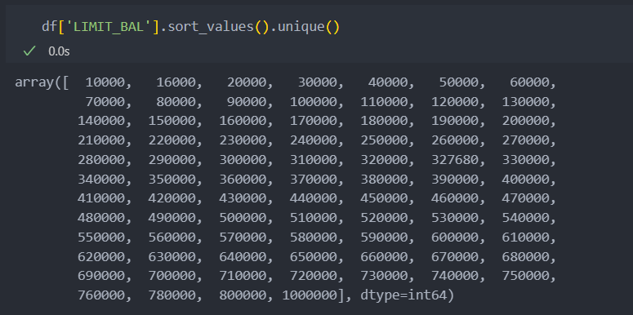
Task: Select the value 20000 in the output
Action: point(247,82)
